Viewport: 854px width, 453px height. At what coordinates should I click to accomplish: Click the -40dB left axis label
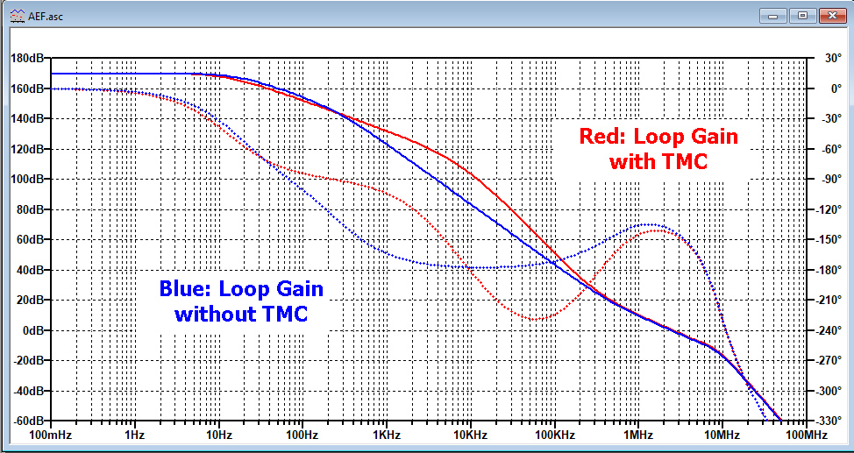(x=27, y=391)
